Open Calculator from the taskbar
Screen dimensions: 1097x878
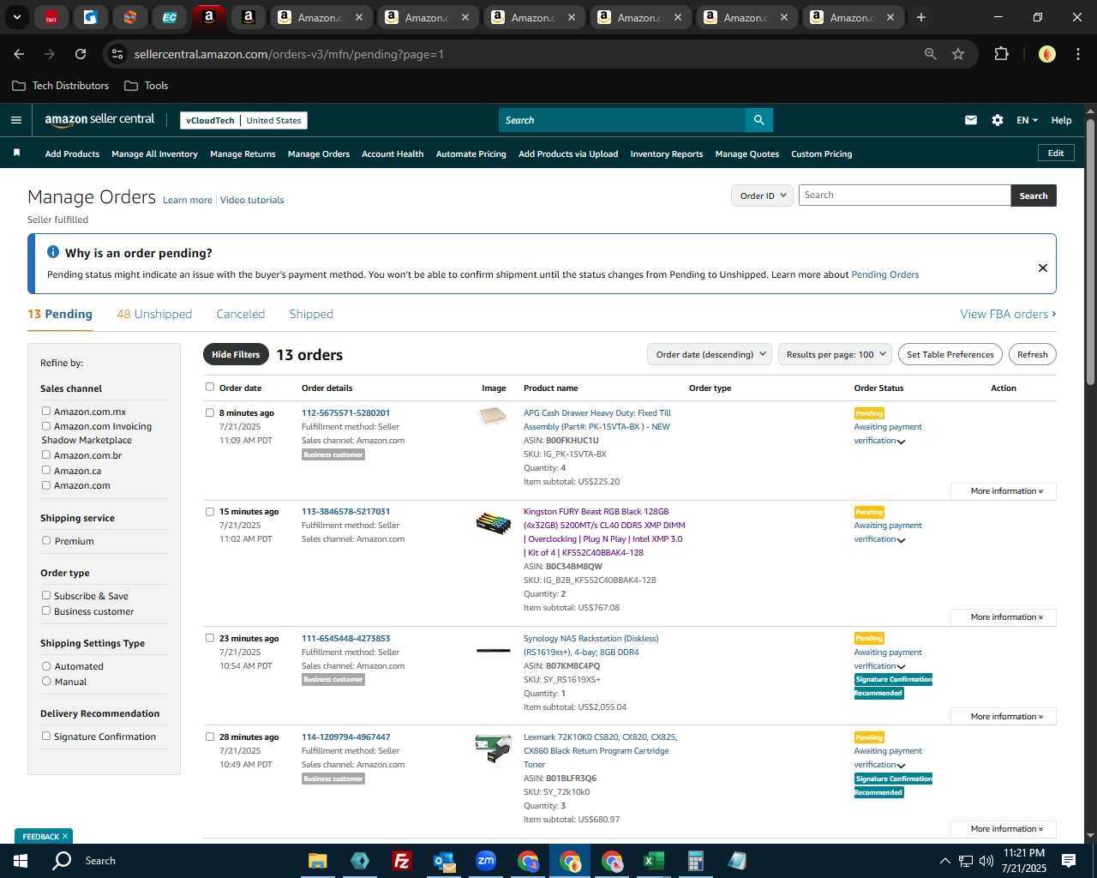point(695,861)
